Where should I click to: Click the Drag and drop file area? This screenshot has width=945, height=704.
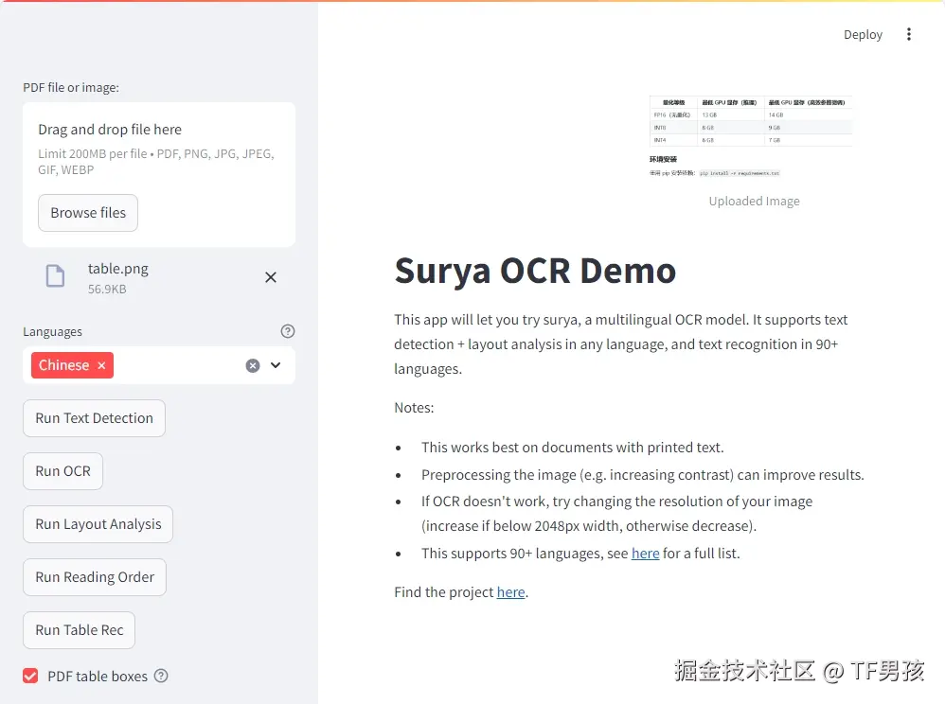click(159, 175)
